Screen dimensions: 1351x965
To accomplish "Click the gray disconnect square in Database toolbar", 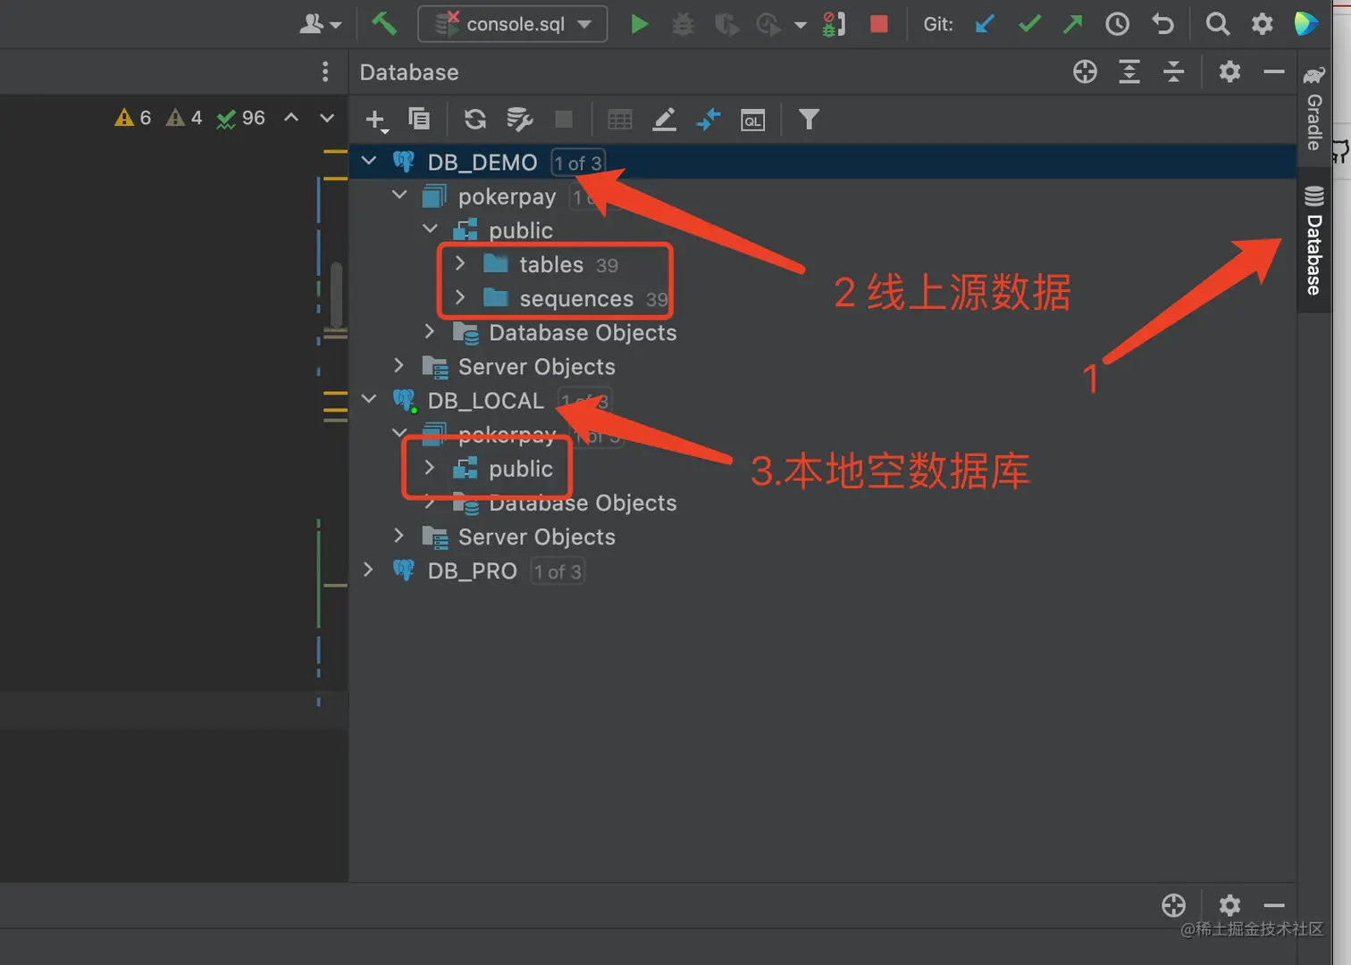I will [x=564, y=119].
